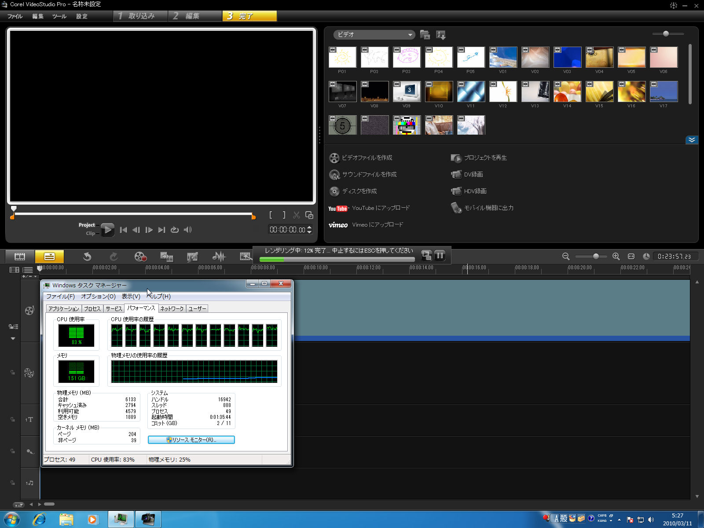Click the Mark-in bracket button
The image size is (704, 528).
pyautogui.click(x=271, y=215)
